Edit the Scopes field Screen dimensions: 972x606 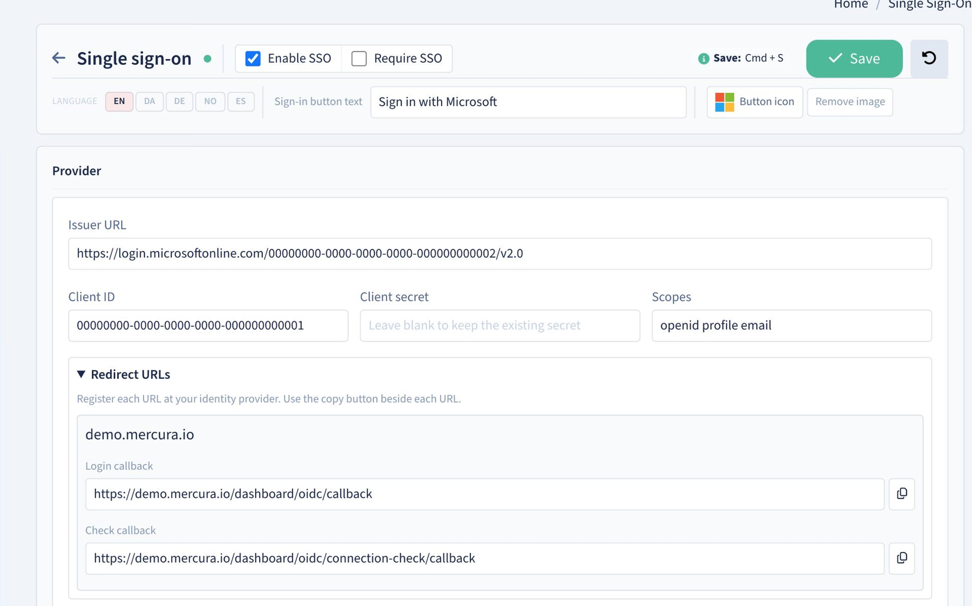pos(791,325)
